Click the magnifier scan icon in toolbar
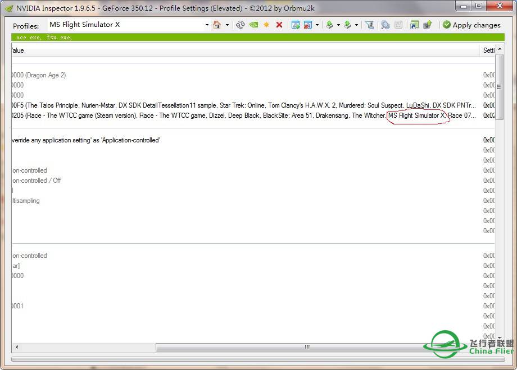Image resolution: width=517 pixels, height=370 pixels. [x=385, y=25]
